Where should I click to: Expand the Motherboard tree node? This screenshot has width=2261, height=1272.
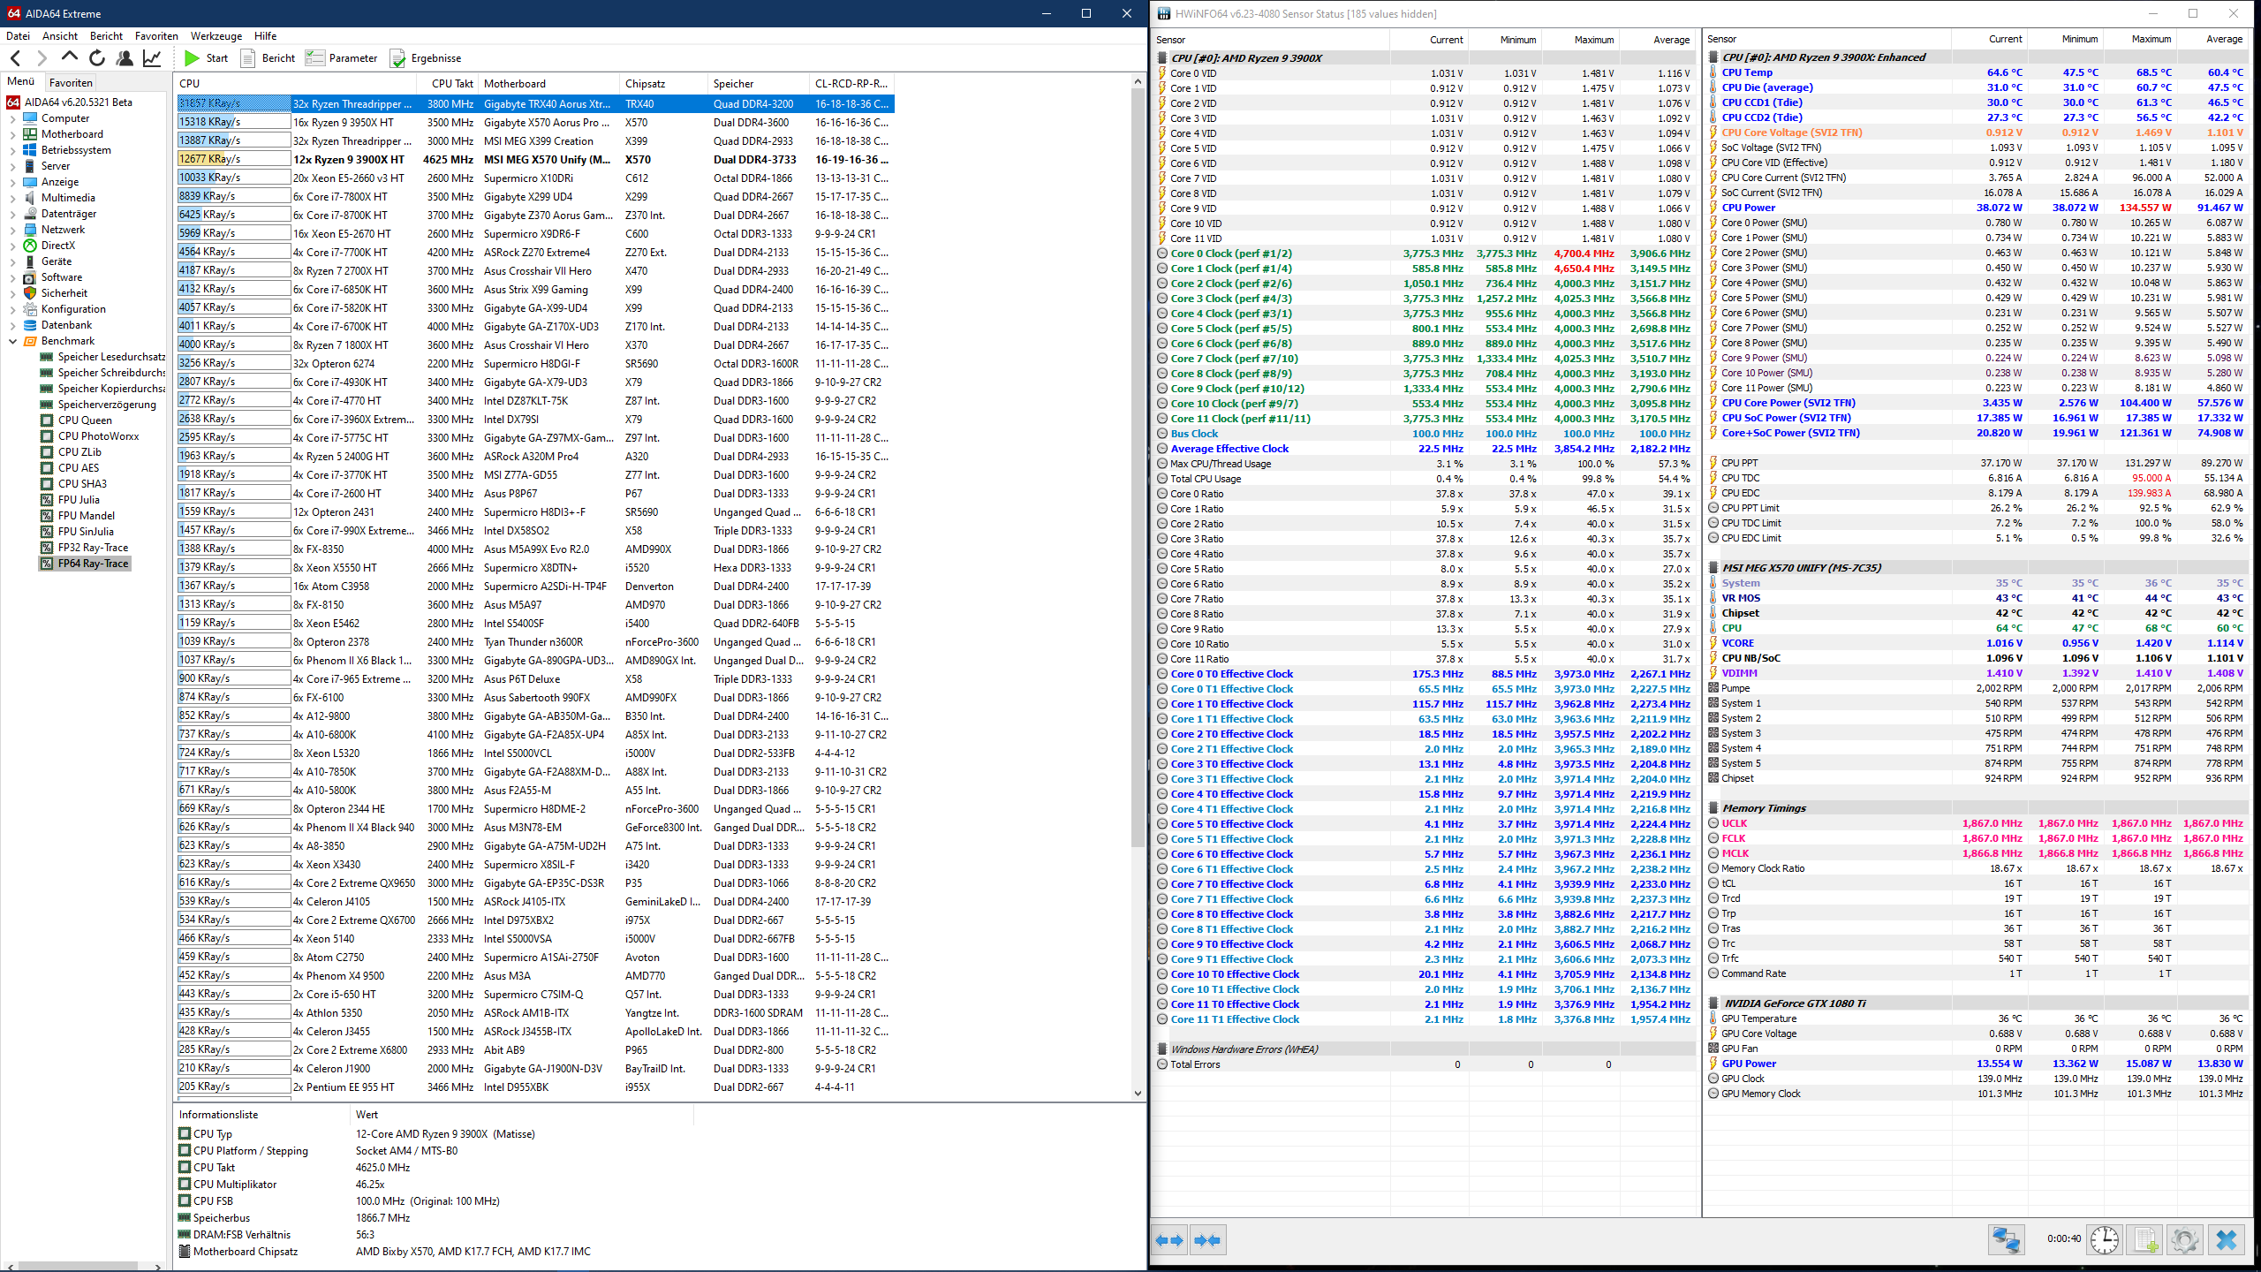point(12,134)
